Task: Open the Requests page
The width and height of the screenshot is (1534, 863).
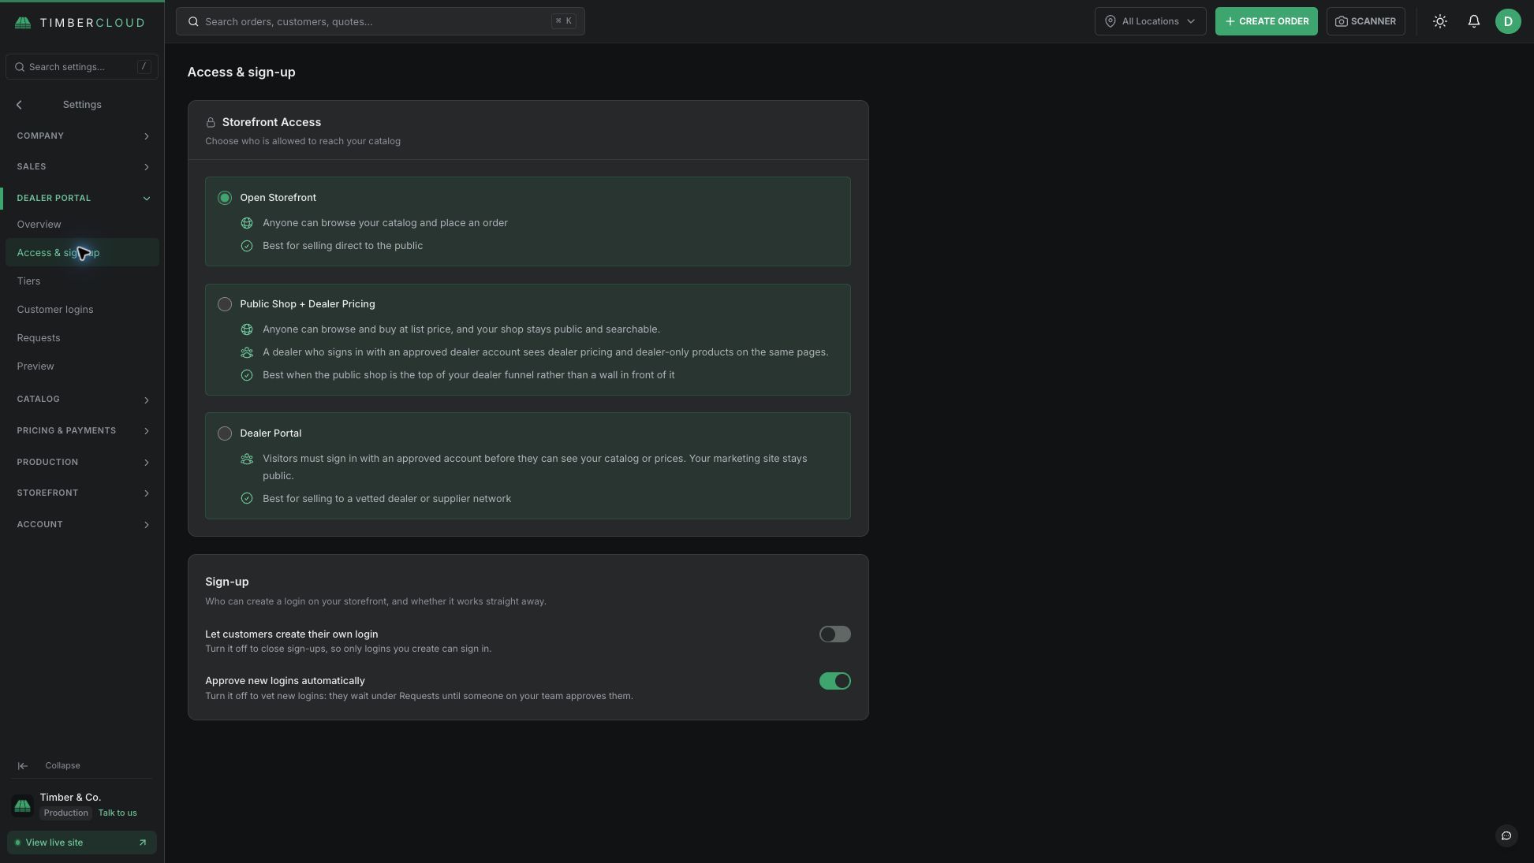Action: click(x=82, y=338)
